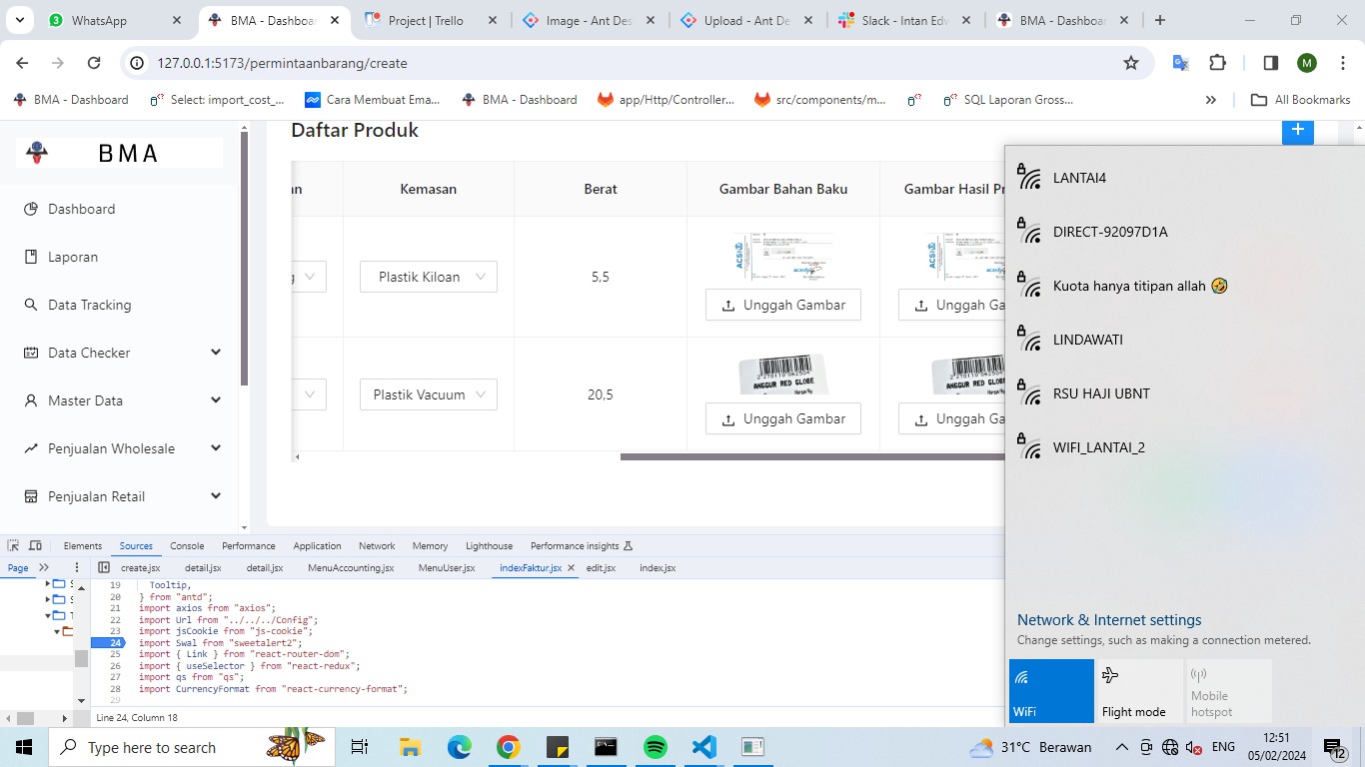Toggle the device toolbar icon in DevTools

(x=36, y=546)
